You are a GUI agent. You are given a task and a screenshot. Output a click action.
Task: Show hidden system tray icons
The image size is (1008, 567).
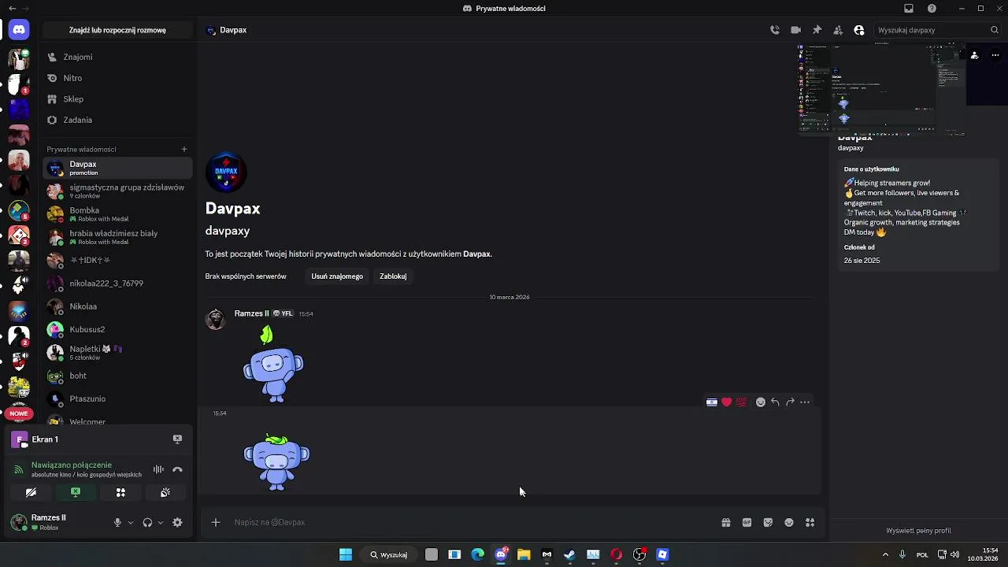(885, 554)
